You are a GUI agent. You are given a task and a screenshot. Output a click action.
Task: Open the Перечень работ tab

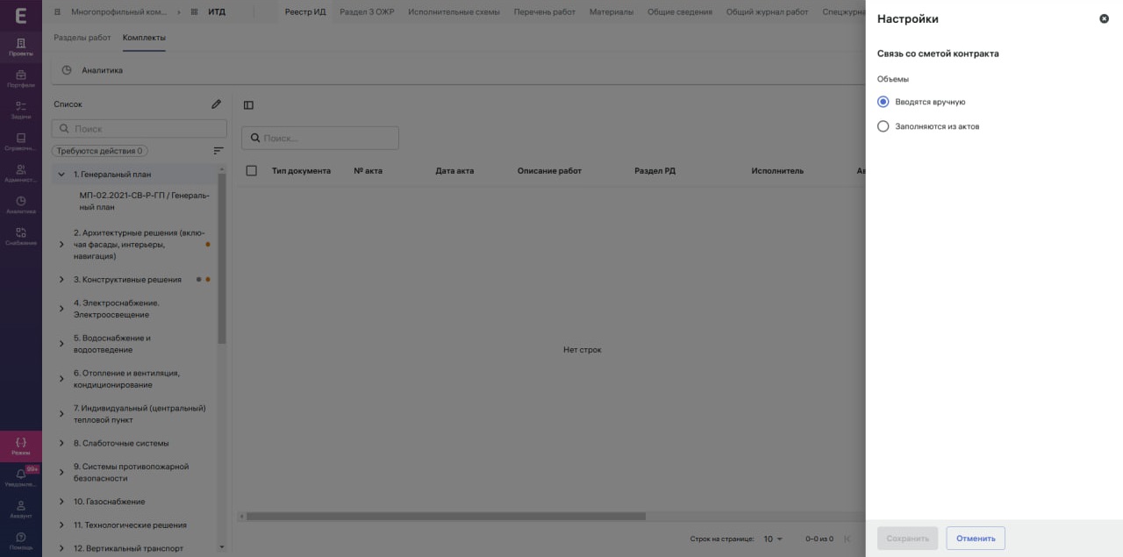(545, 12)
